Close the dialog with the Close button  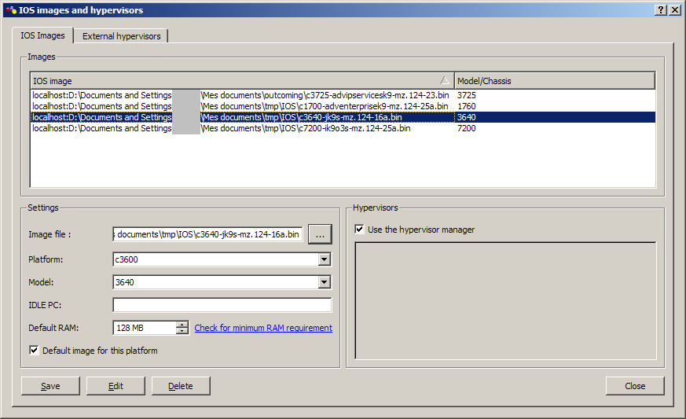635,386
